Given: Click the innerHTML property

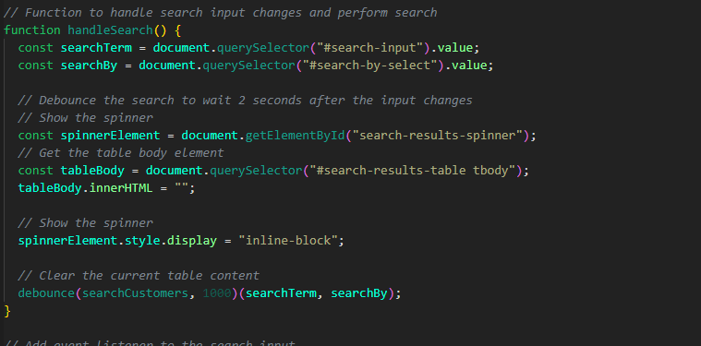Looking at the screenshot, I should point(121,188).
